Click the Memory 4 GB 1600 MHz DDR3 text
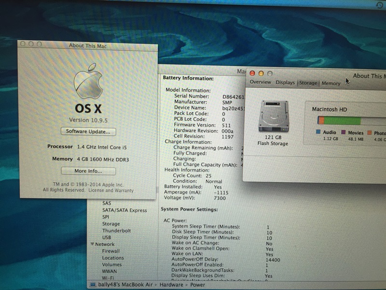This screenshot has width=386, height=290. (x=91, y=159)
